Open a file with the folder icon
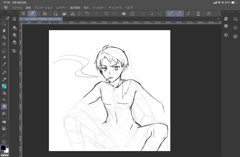The width and height of the screenshot is (240, 157). (x=64, y=13)
